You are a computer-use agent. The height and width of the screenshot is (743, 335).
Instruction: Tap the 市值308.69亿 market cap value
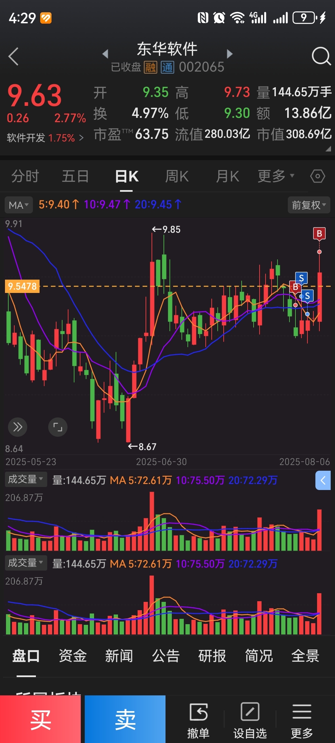pyautogui.click(x=294, y=134)
